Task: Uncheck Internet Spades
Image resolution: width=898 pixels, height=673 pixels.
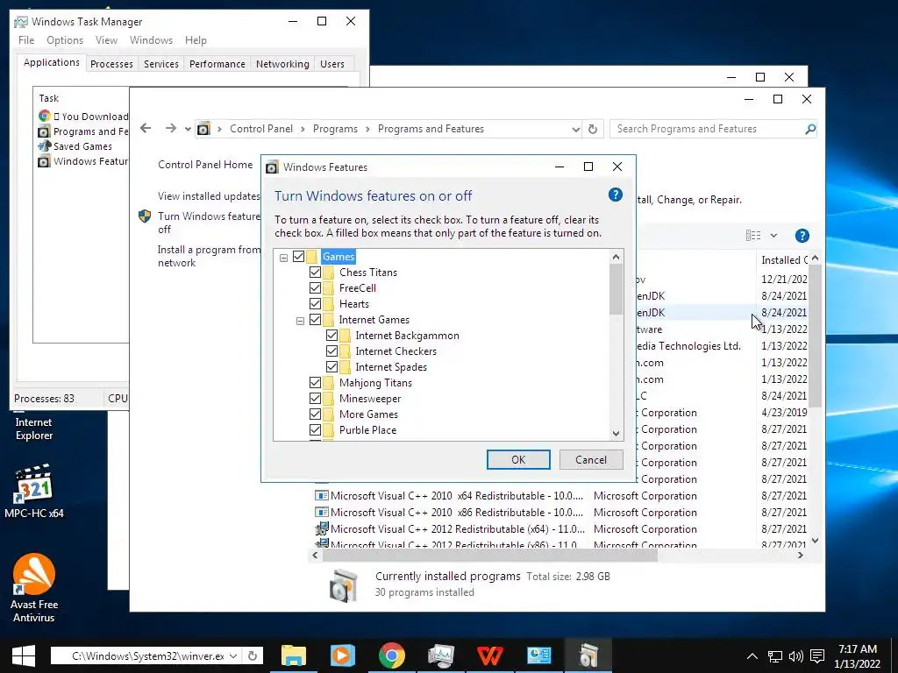Action: pos(331,367)
